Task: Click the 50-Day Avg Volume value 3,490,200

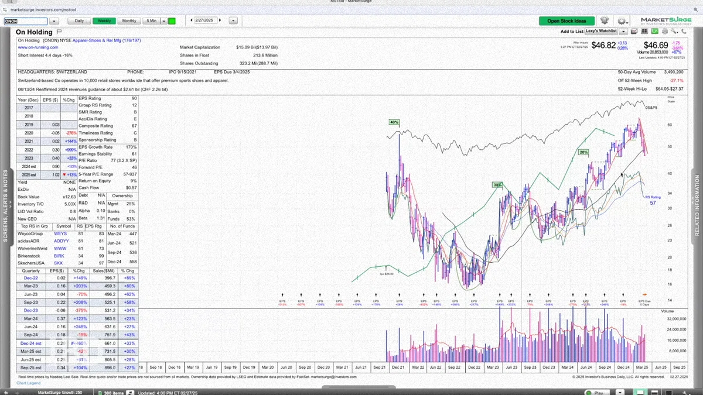Action: [673, 71]
